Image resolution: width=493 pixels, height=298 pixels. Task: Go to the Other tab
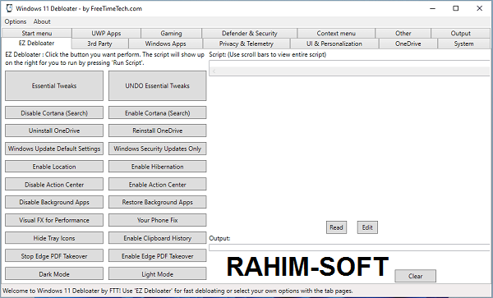403,34
